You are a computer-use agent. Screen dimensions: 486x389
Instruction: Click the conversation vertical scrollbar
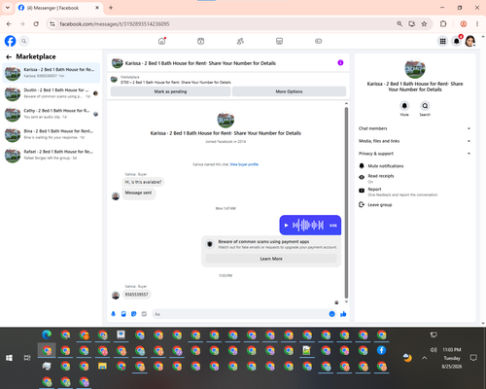pyautogui.click(x=346, y=202)
